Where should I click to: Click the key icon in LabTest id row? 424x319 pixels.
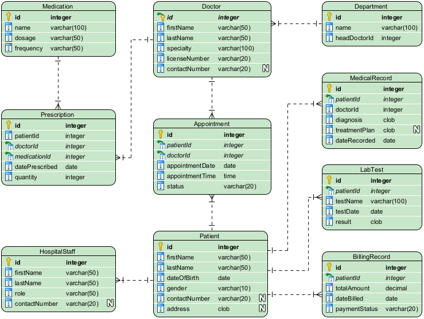330,180
